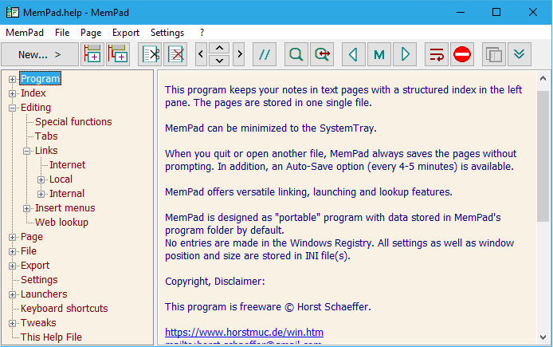Open the Settings menu
The image size is (553, 347).
tap(167, 33)
